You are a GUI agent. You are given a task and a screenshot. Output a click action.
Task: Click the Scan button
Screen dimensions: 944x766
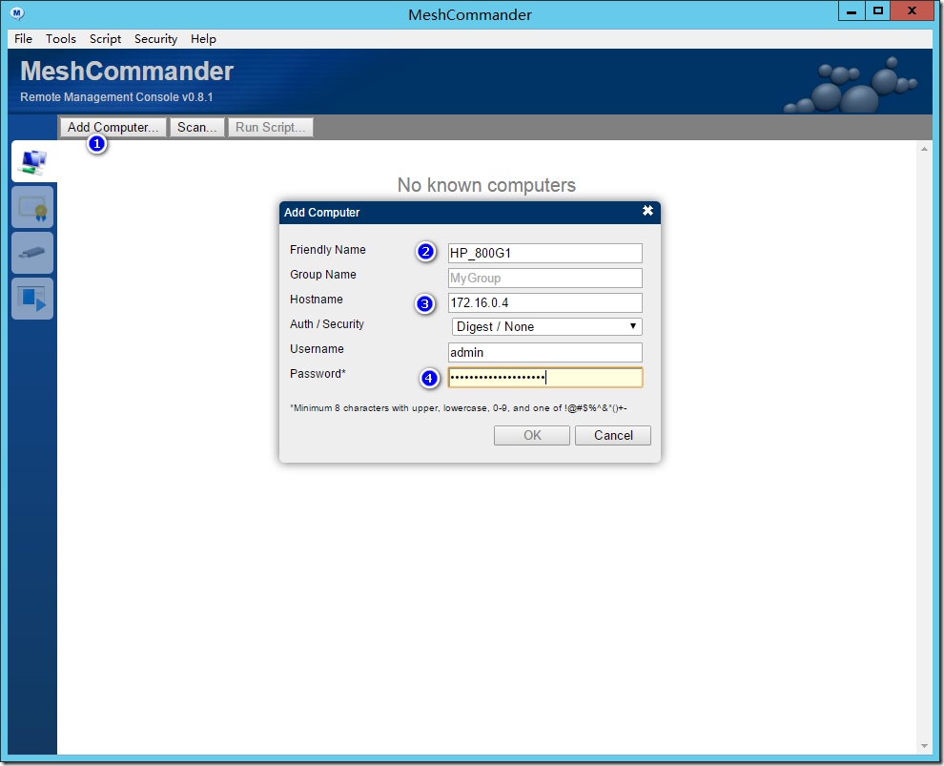pyautogui.click(x=196, y=127)
